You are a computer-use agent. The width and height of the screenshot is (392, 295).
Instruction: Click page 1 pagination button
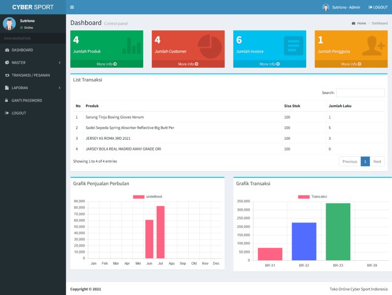point(365,162)
